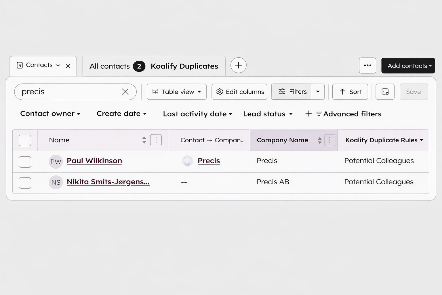Open the Koalify Duplicates tab
This screenshot has width=442, height=295.
pyautogui.click(x=184, y=66)
